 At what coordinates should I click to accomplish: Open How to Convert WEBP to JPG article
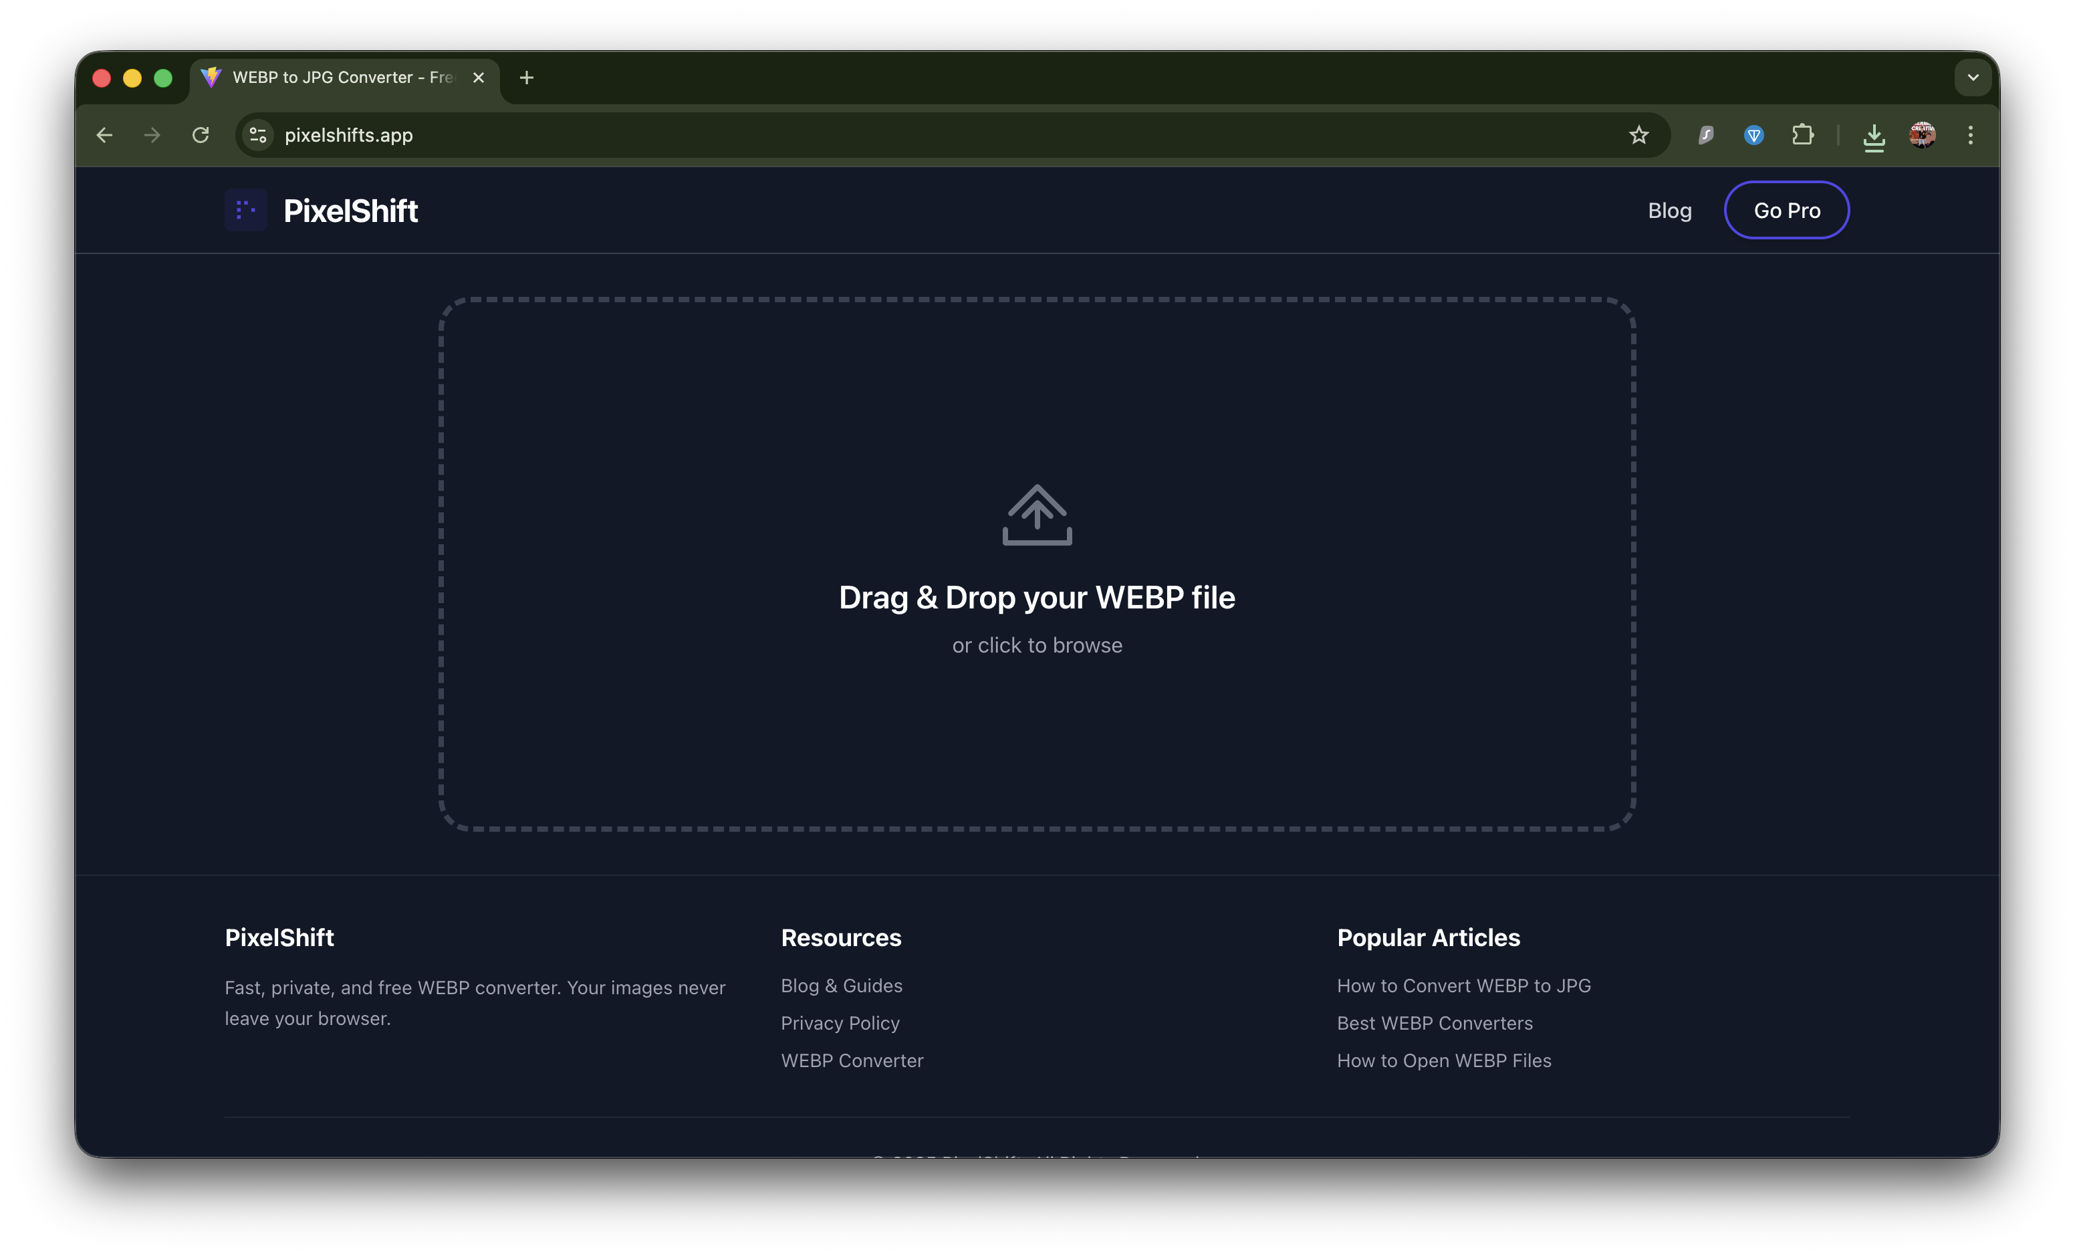1463,986
